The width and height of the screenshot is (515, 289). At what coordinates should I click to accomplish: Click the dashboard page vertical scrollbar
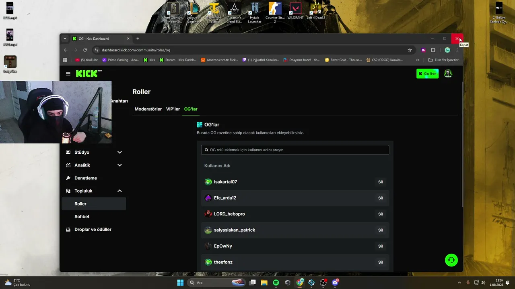coord(462,144)
